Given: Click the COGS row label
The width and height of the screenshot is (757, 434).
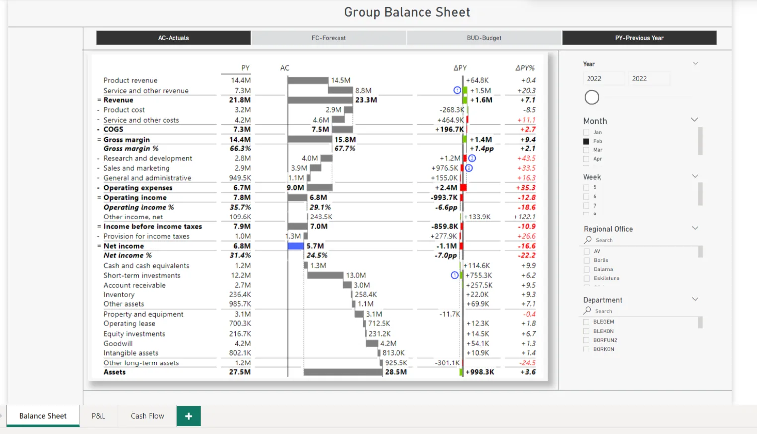Looking at the screenshot, I should pyautogui.click(x=113, y=129).
